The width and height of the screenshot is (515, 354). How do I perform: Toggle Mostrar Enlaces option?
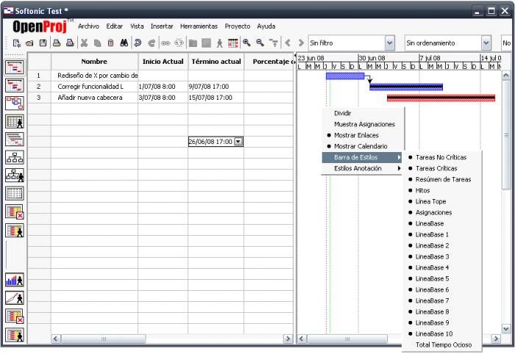(x=356, y=135)
